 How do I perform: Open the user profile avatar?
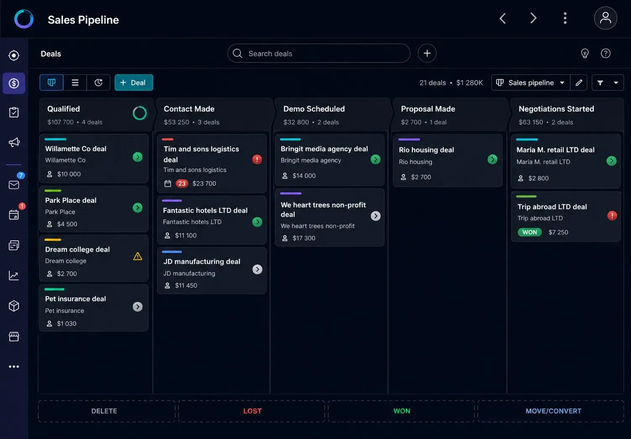point(605,18)
